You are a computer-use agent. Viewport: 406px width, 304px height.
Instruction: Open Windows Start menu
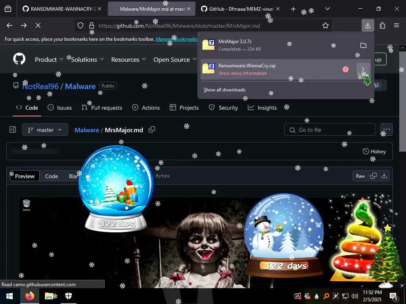coord(10,296)
